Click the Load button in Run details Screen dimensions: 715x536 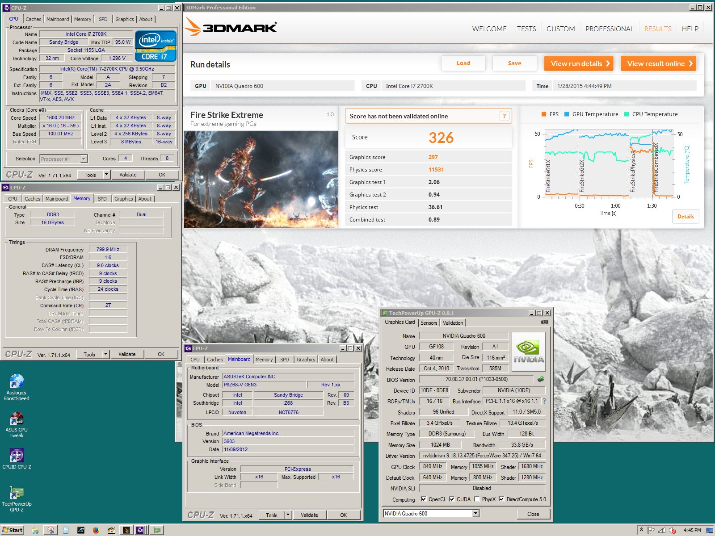(463, 63)
